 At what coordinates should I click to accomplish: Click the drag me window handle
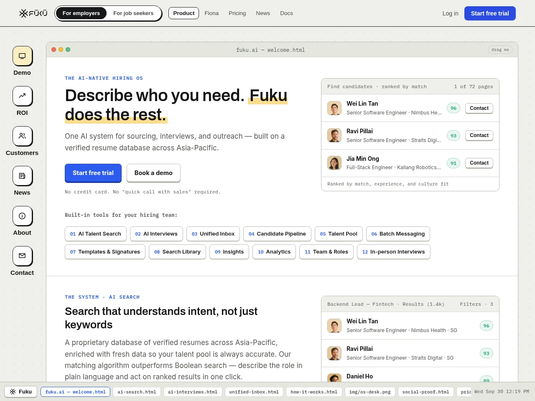click(x=500, y=50)
